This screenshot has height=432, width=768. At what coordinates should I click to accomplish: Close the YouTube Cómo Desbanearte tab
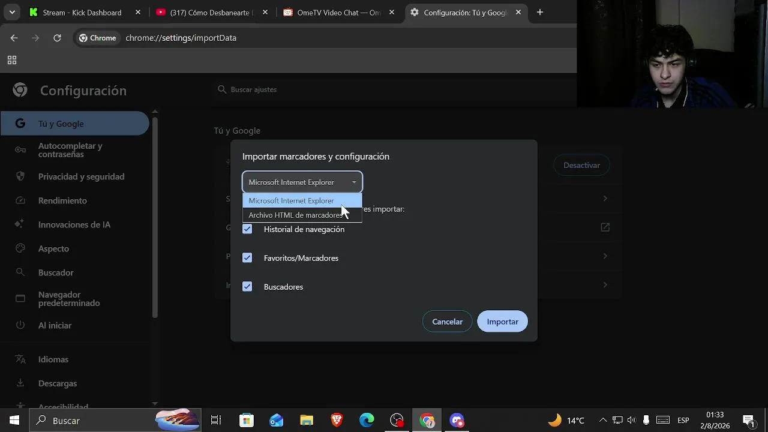pyautogui.click(x=265, y=12)
